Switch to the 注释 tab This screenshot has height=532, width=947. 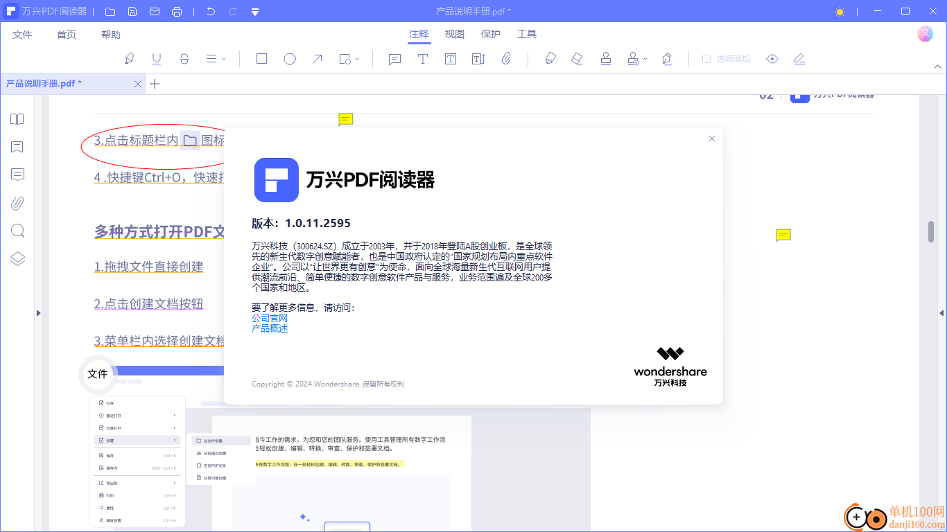click(x=419, y=34)
